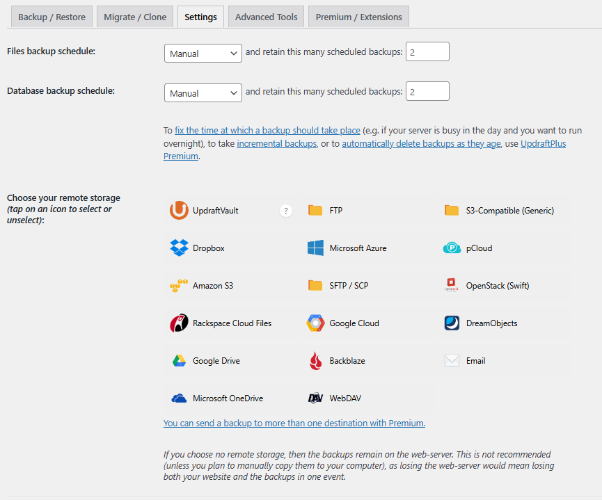Expand the Database backup schedule dropdown
The image size is (602, 500).
click(x=203, y=93)
